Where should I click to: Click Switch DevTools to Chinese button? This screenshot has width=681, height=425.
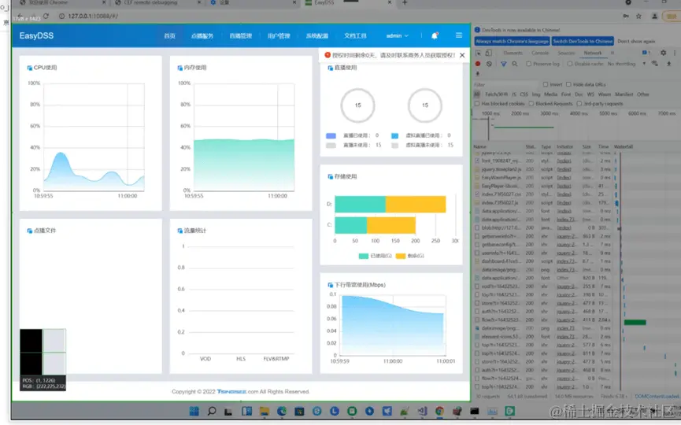click(x=583, y=41)
